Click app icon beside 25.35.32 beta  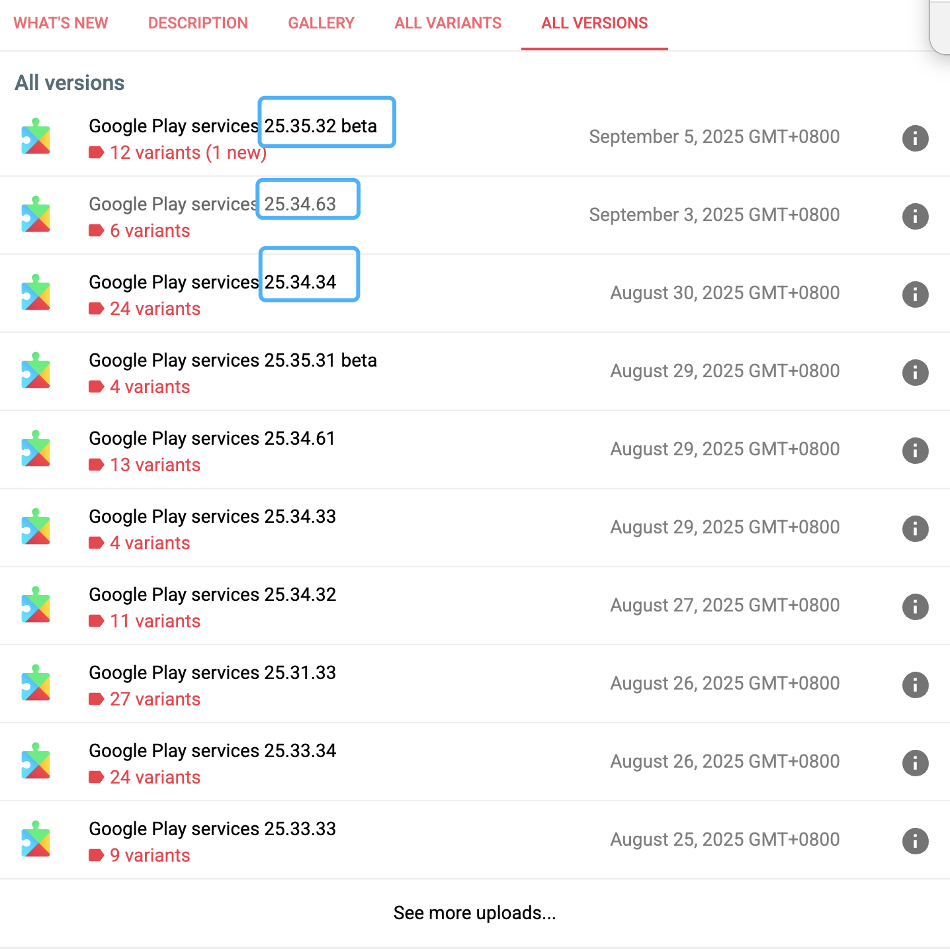pos(36,136)
